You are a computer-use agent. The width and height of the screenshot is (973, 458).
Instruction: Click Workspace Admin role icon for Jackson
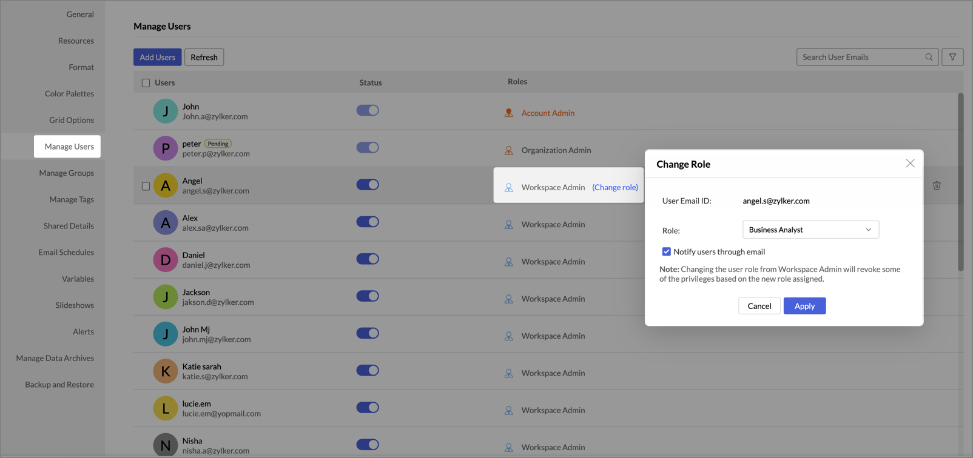(x=509, y=299)
